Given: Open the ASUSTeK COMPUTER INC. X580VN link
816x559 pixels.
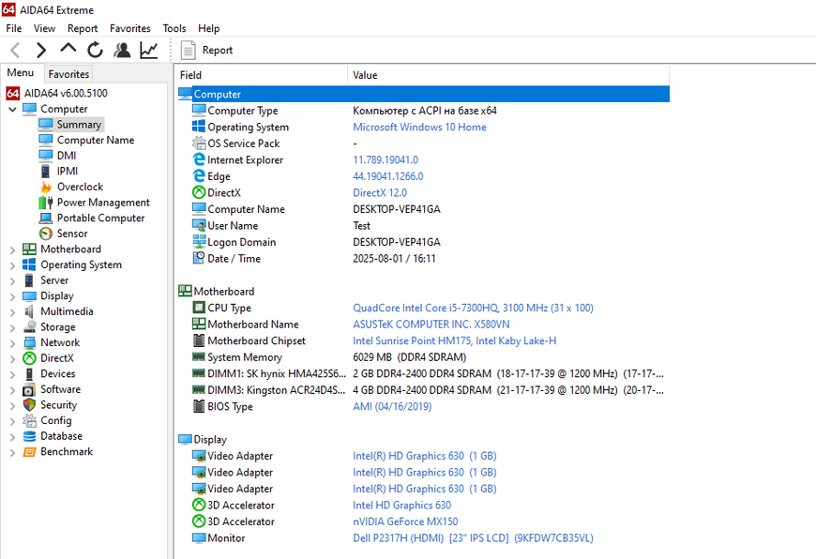Looking at the screenshot, I should click(x=431, y=325).
